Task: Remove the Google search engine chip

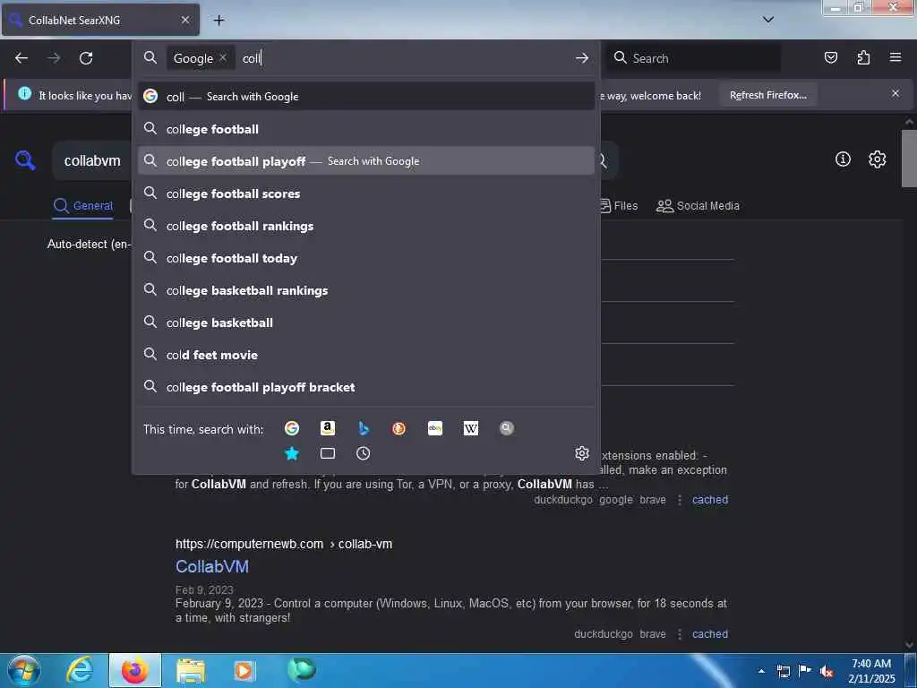Action: point(223,58)
